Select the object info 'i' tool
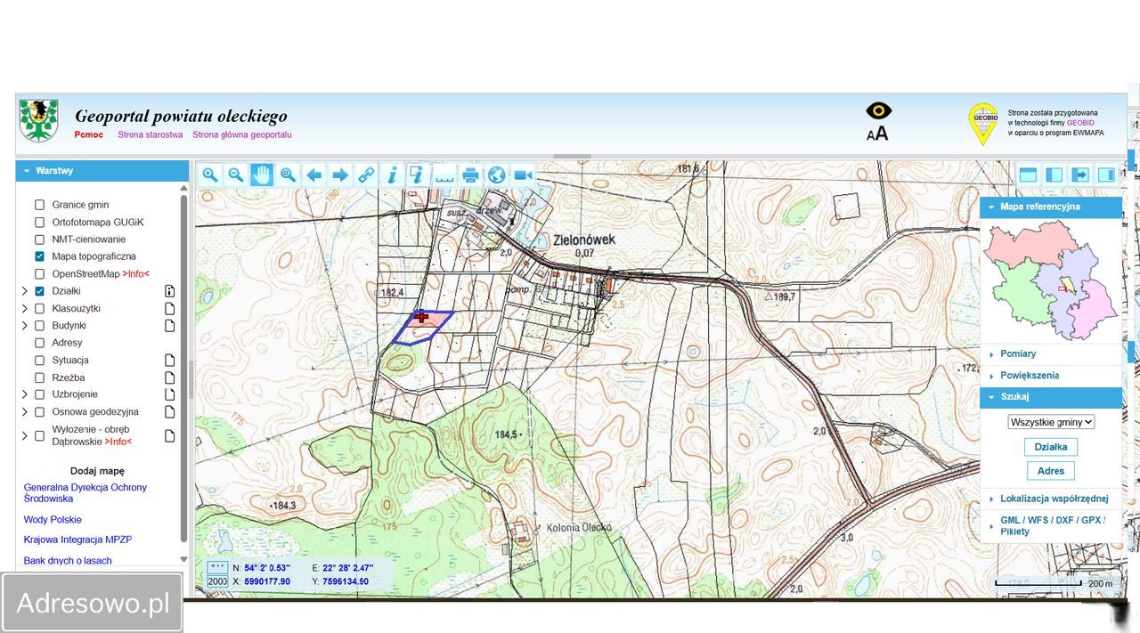The image size is (1140, 633). (x=392, y=174)
